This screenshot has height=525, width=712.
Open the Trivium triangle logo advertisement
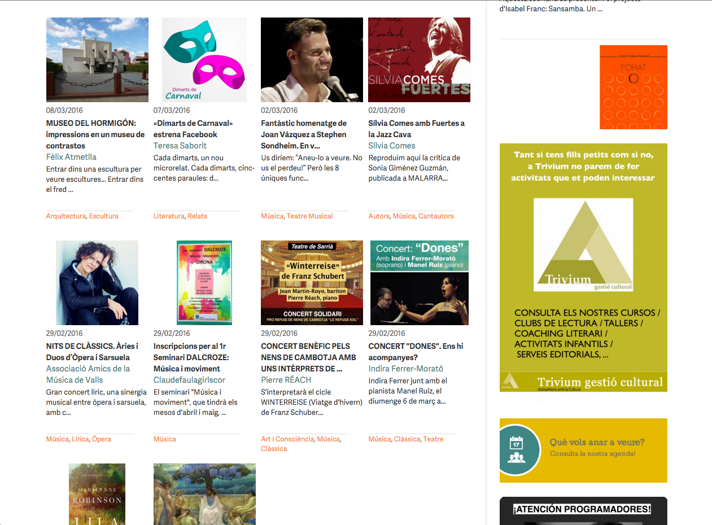tap(583, 268)
